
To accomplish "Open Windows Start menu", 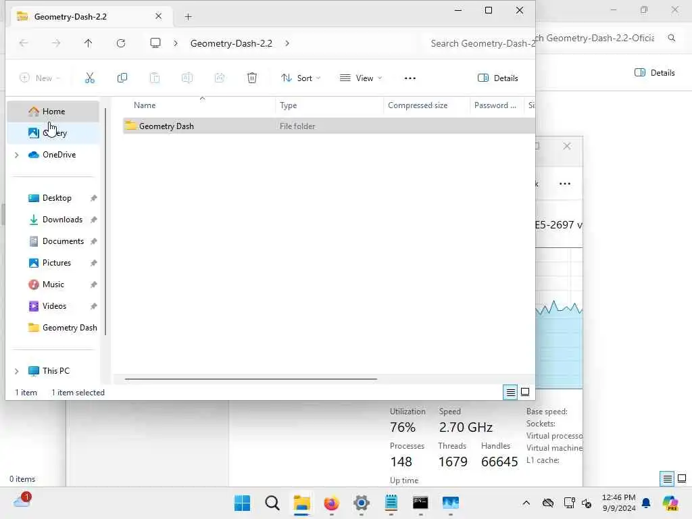I will point(243,503).
